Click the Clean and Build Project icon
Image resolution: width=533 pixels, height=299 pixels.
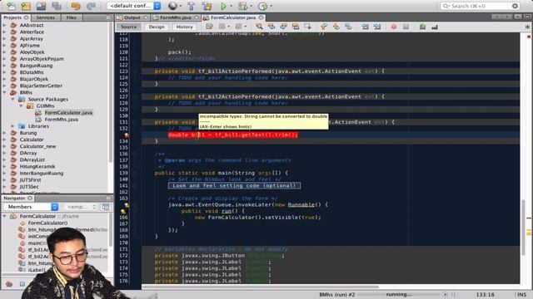tap(207, 6)
